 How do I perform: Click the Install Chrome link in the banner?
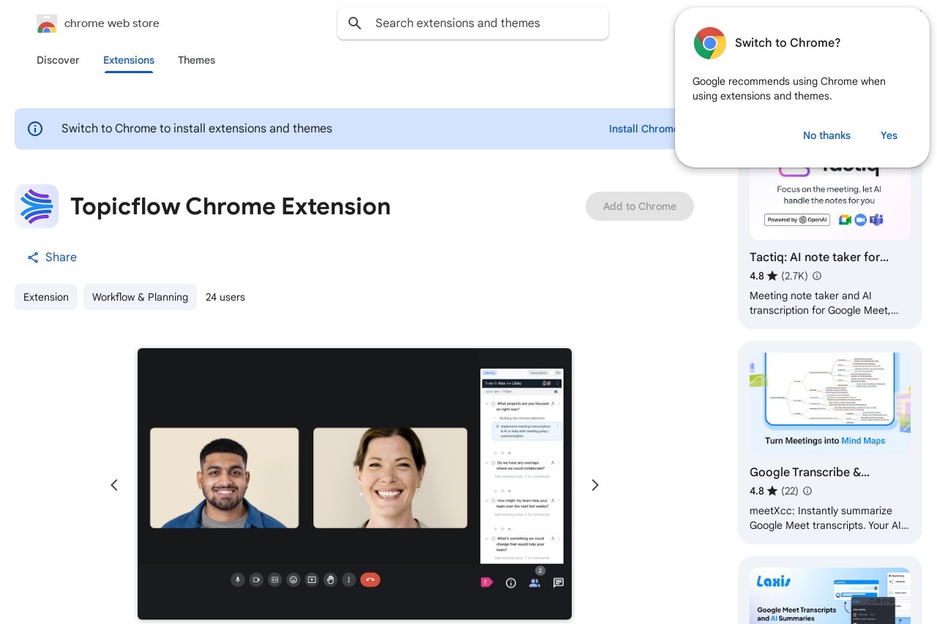pyautogui.click(x=642, y=129)
